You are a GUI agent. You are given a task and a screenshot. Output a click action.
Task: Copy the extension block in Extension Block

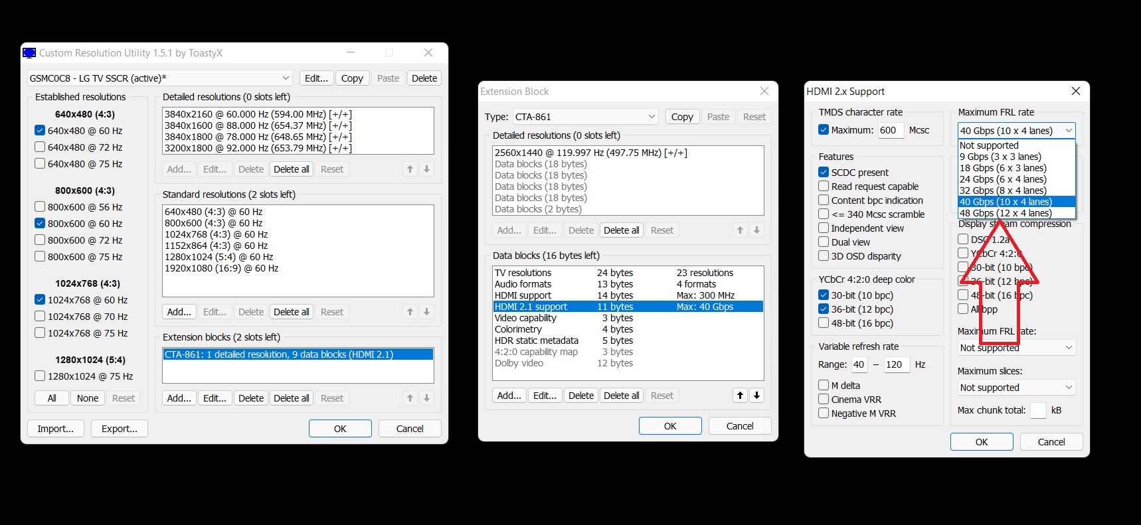click(682, 117)
